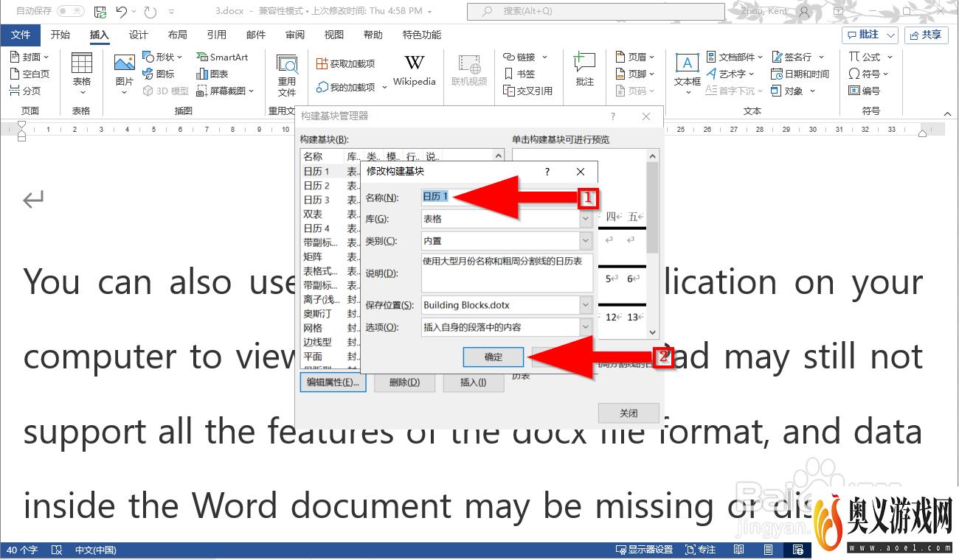Open the 形状 shapes gallery
Image resolution: width=959 pixels, height=560 pixels.
[x=163, y=57]
